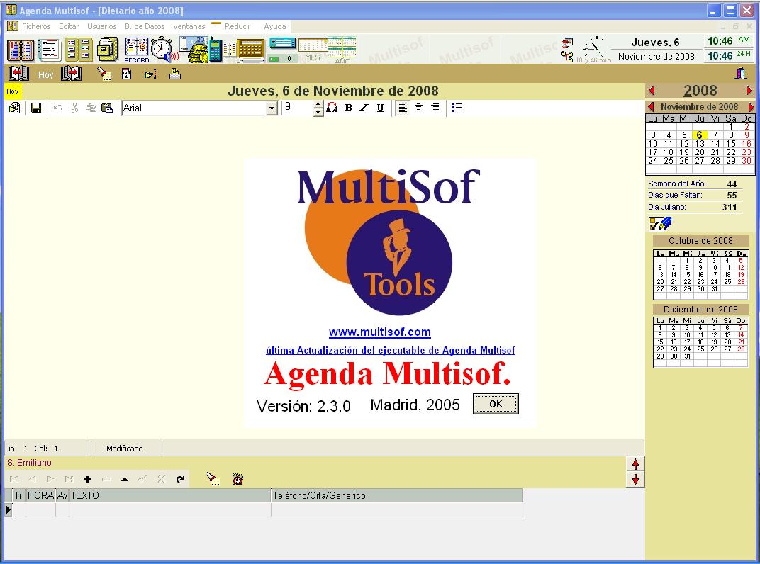The image size is (760, 564).
Task: Toggle bullet list formatting
Action: (457, 108)
